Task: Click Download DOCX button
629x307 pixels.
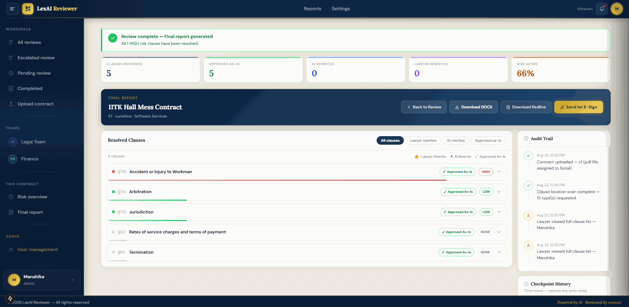Action: (474, 107)
